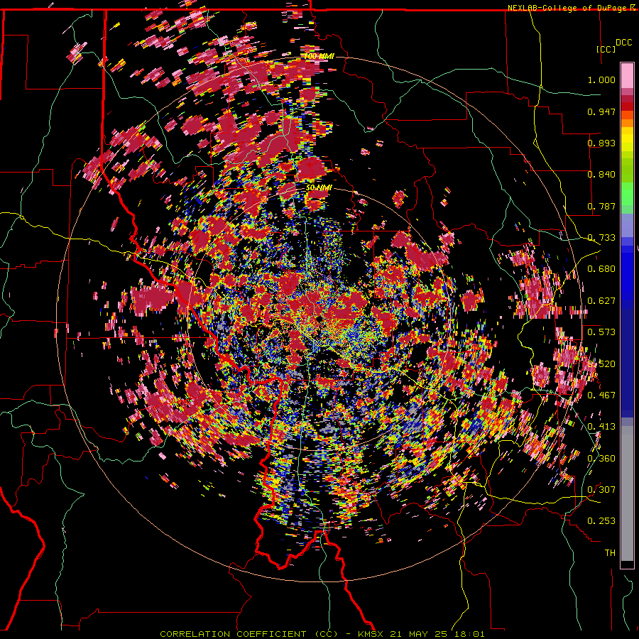Click the 100 NMI range ring label

click(x=319, y=56)
